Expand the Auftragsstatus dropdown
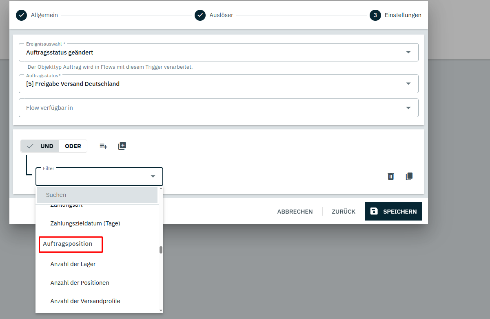This screenshot has height=319, width=490. click(408, 83)
